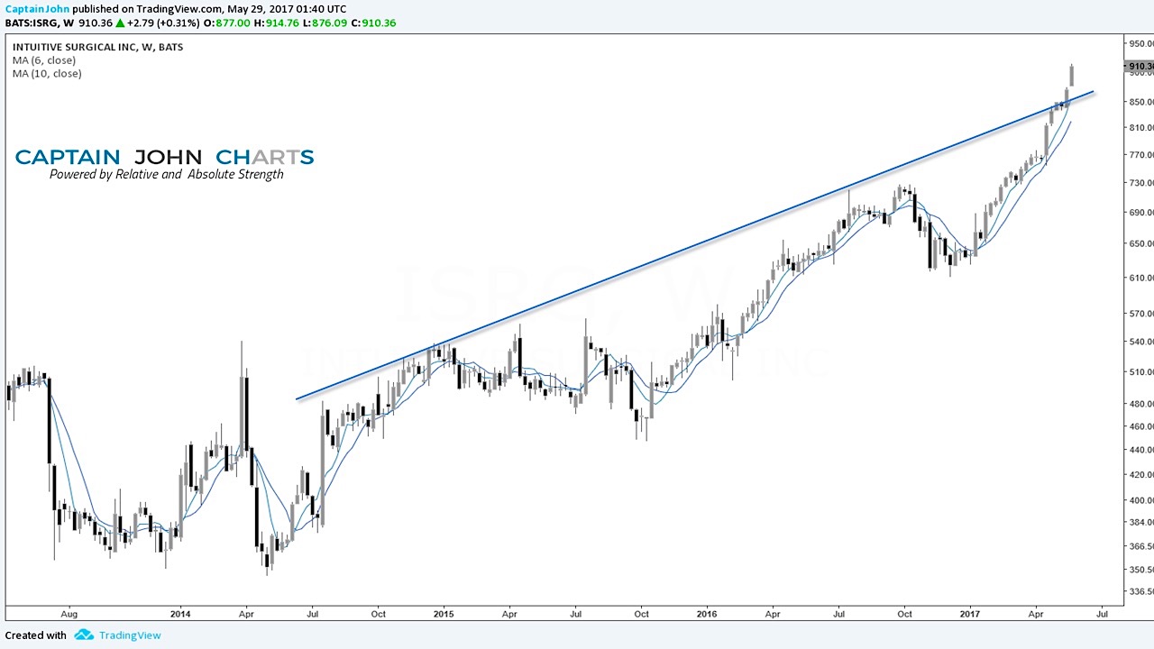Select the MA (10, close) indicator label

(x=47, y=74)
